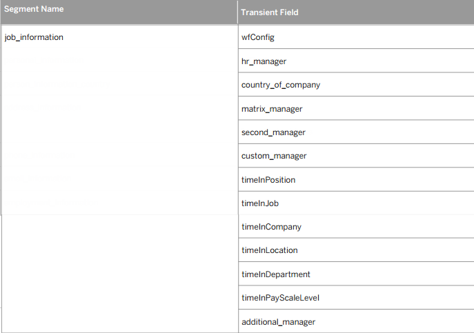
Task: Select the timeInPosition cell
Action: point(356,179)
